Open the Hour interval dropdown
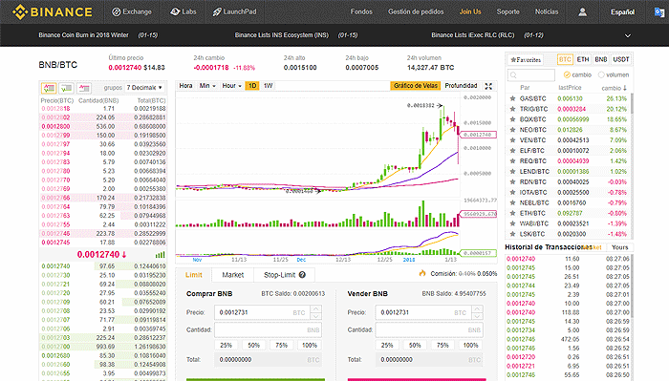The image size is (669, 381). click(231, 86)
